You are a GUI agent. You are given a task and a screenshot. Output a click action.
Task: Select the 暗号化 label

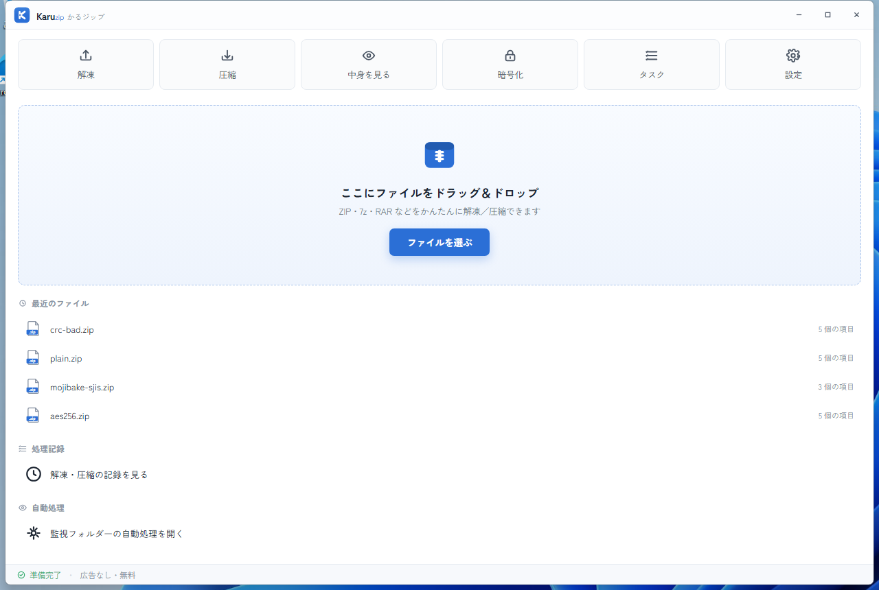(x=510, y=75)
